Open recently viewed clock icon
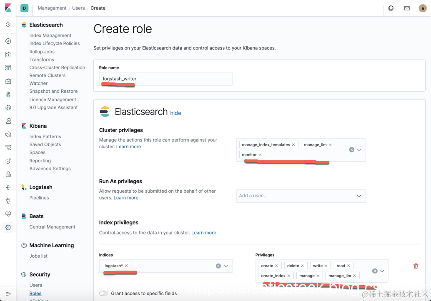This screenshot has width=431, height=301. click(8, 25)
